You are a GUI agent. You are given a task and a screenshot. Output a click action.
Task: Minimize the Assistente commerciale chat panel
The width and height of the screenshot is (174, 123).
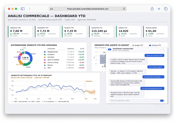pyautogui.click(x=160, y=50)
